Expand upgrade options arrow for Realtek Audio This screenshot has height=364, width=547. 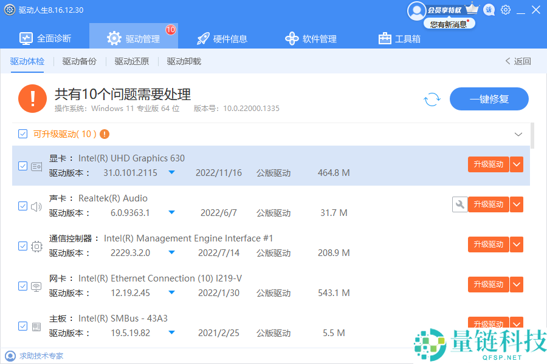point(517,204)
